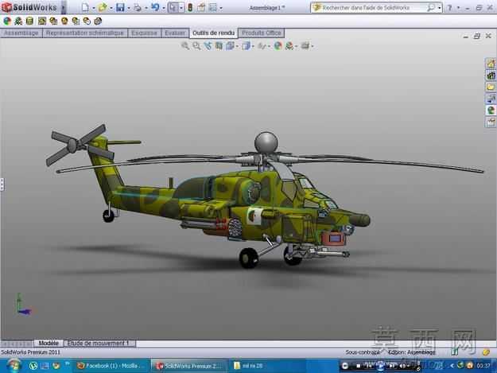Click the Print icon
The height and width of the screenshot is (373, 497).
coord(138,7)
